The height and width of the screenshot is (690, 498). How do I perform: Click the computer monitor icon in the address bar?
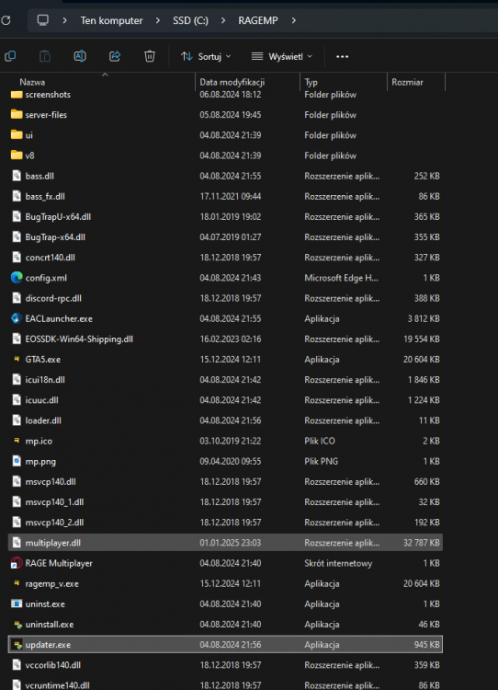point(42,20)
